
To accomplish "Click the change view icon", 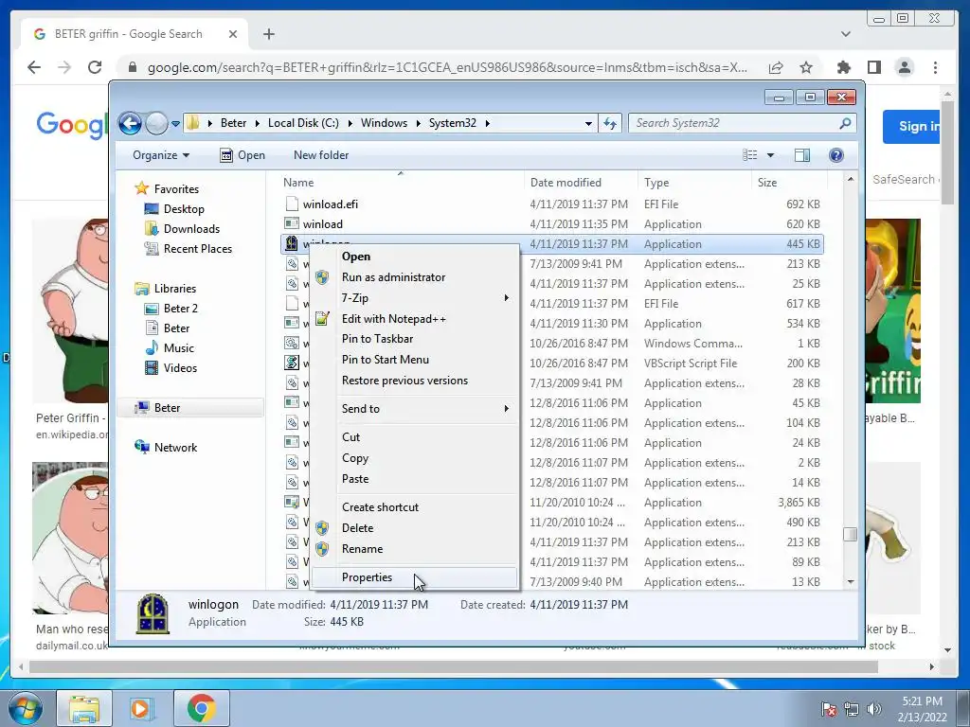I will tap(750, 155).
